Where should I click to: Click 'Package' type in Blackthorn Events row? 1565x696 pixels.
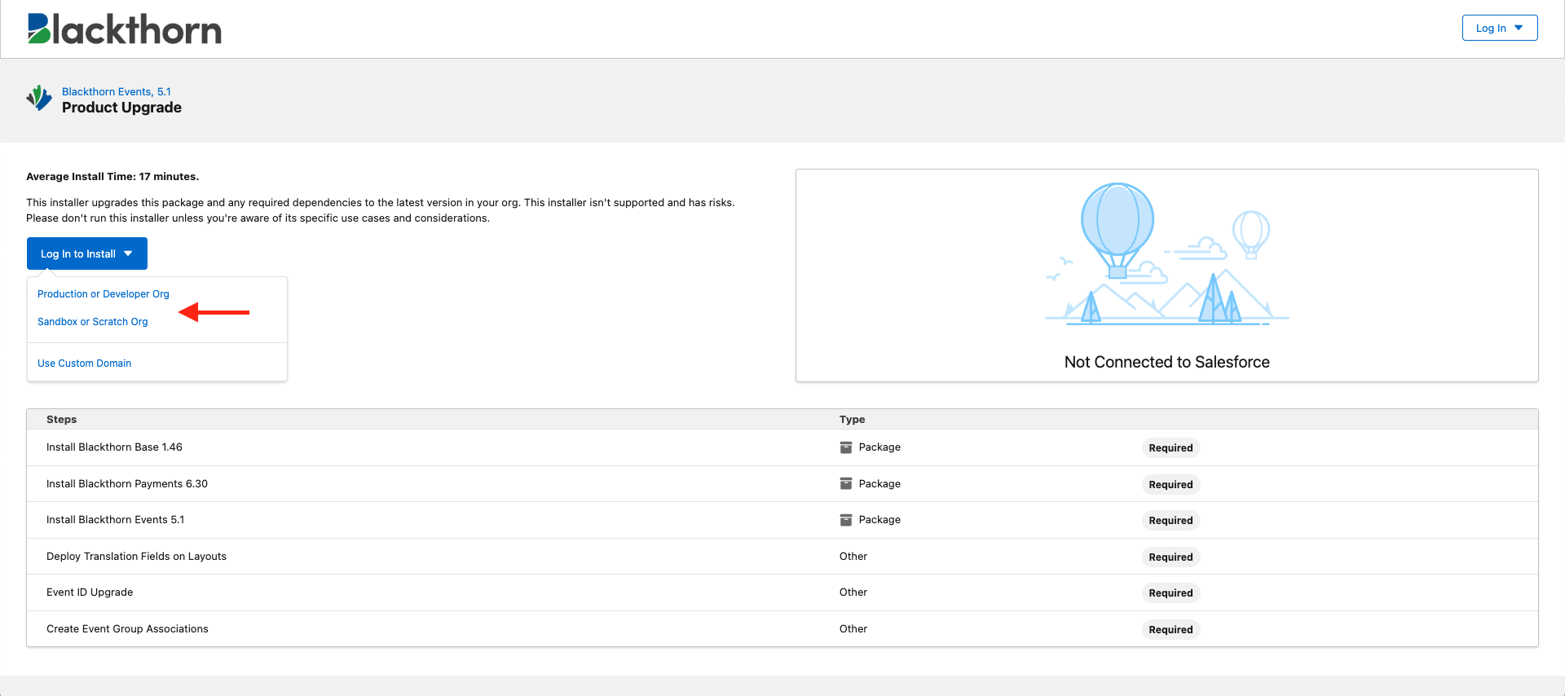point(879,520)
